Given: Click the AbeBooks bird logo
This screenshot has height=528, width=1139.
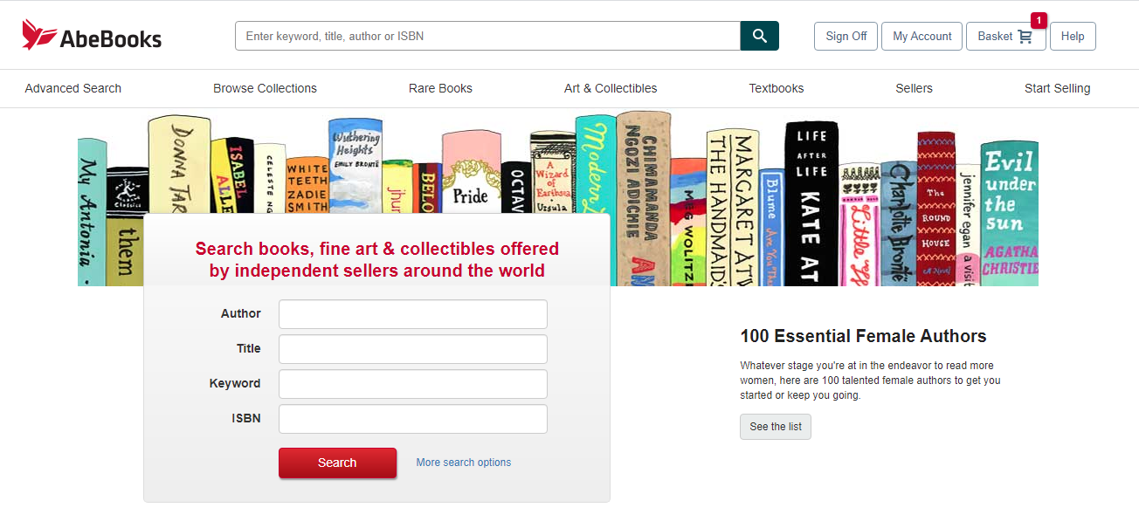Looking at the screenshot, I should point(39,35).
